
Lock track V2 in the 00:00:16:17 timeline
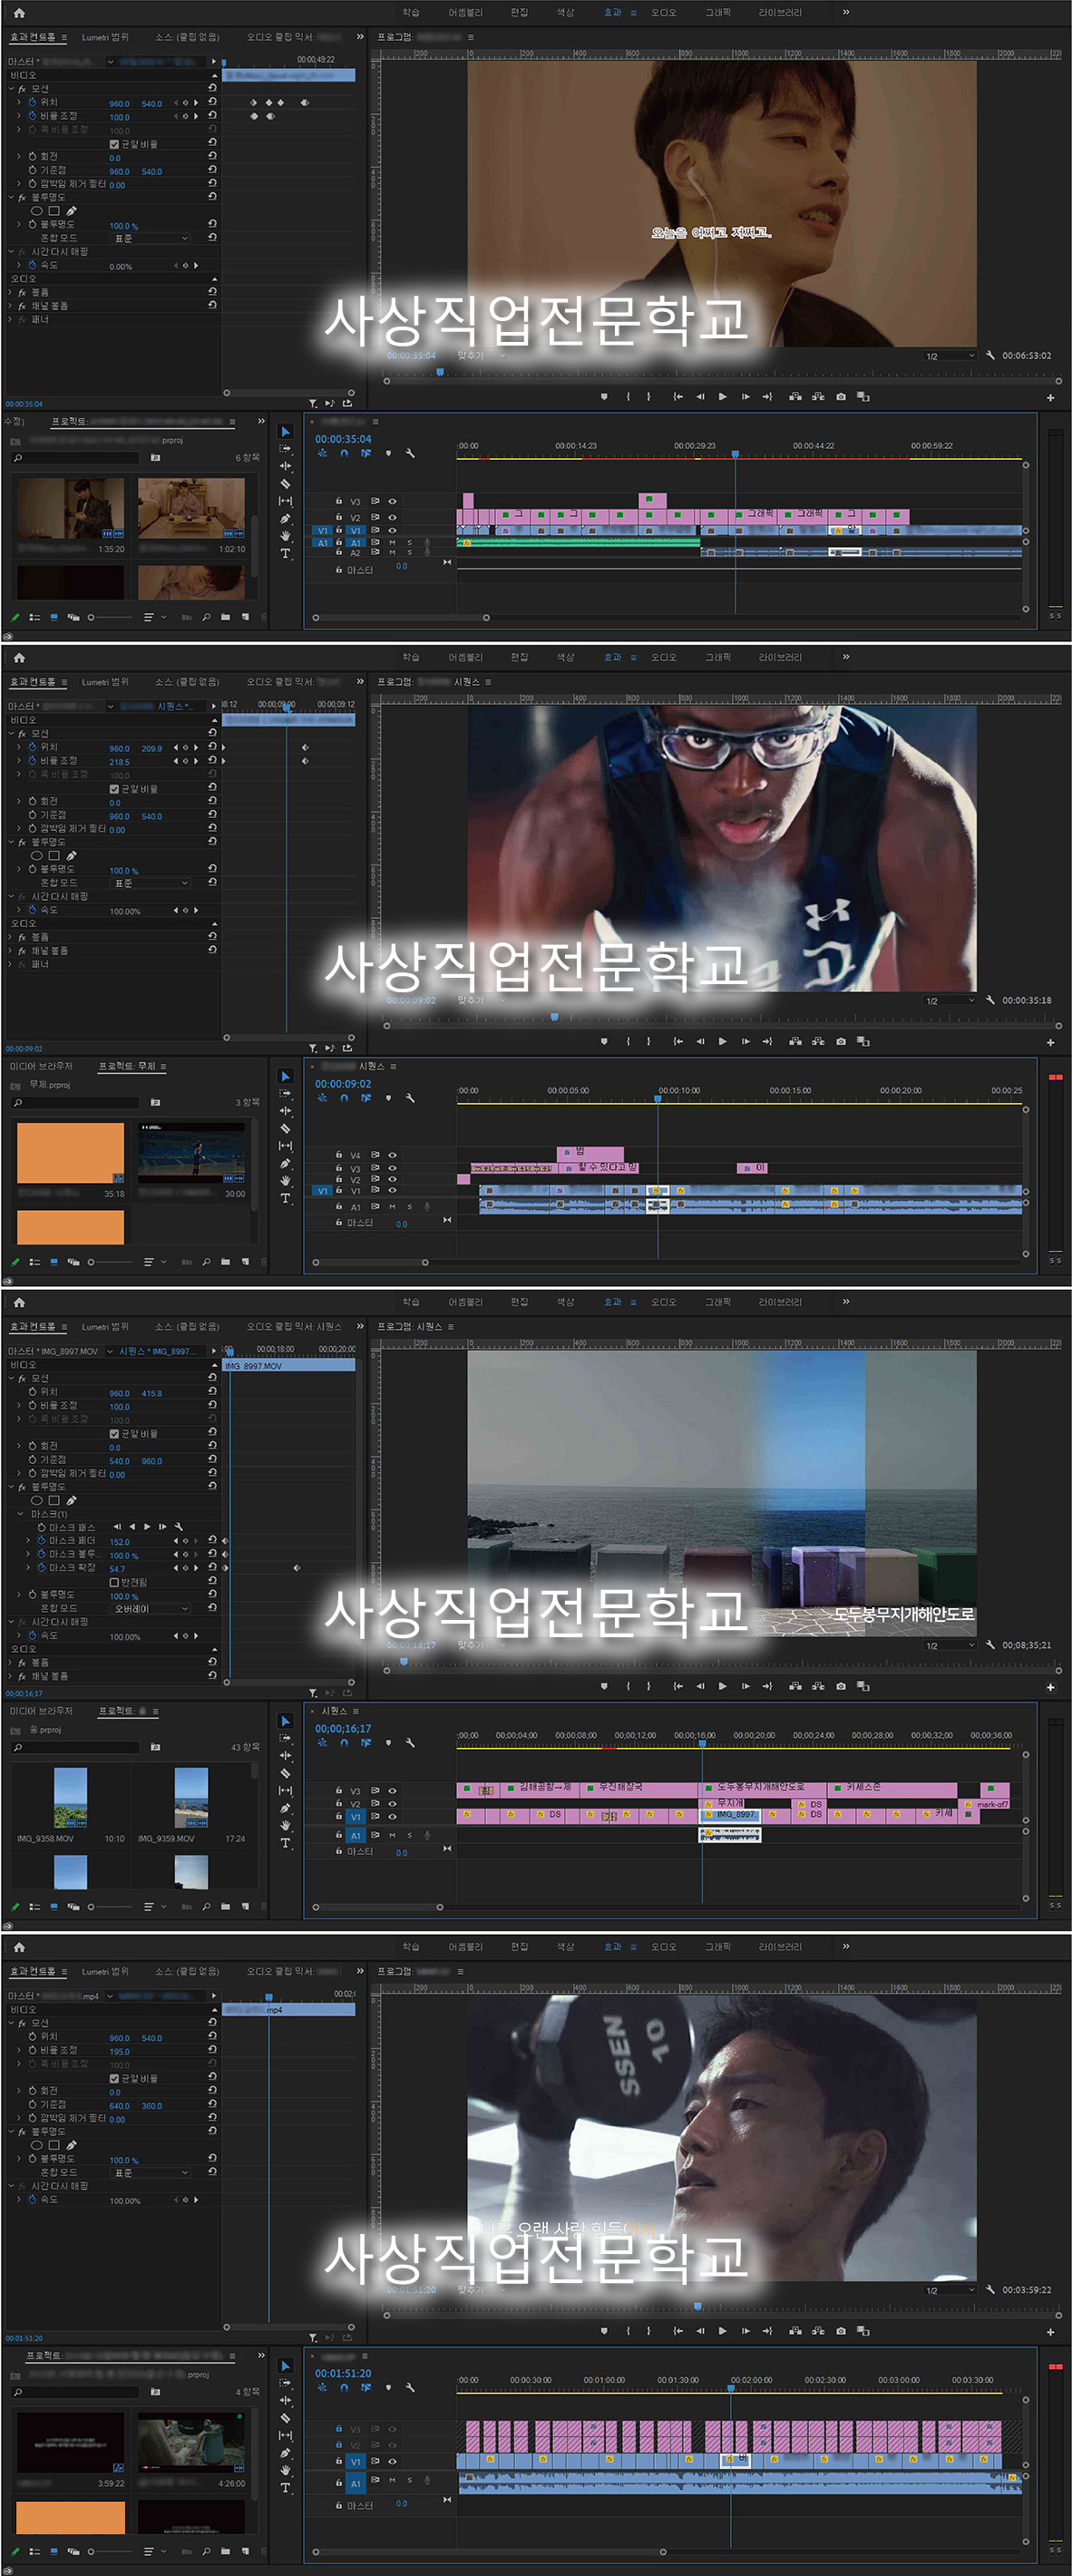click(339, 1804)
